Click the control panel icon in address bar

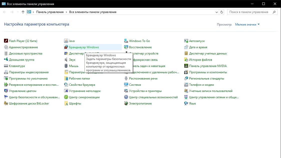pos(29,12)
